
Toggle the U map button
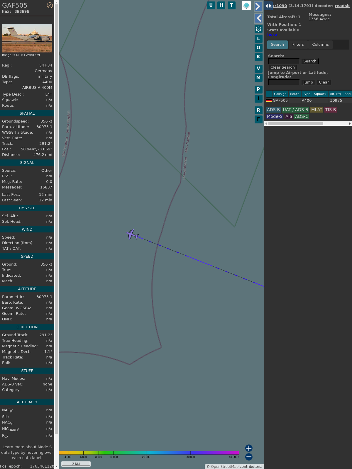(x=211, y=5)
